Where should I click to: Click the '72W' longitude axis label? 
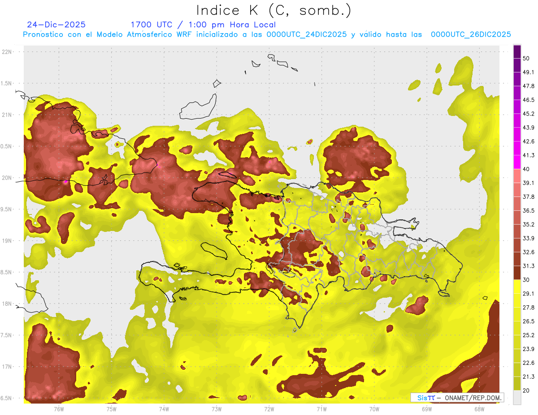[x=269, y=409]
